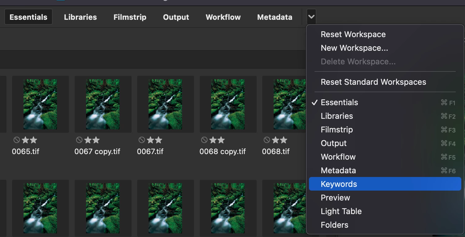465x237 pixels.
Task: Click the reject icon under 0067.tif
Action: pyautogui.click(x=142, y=140)
